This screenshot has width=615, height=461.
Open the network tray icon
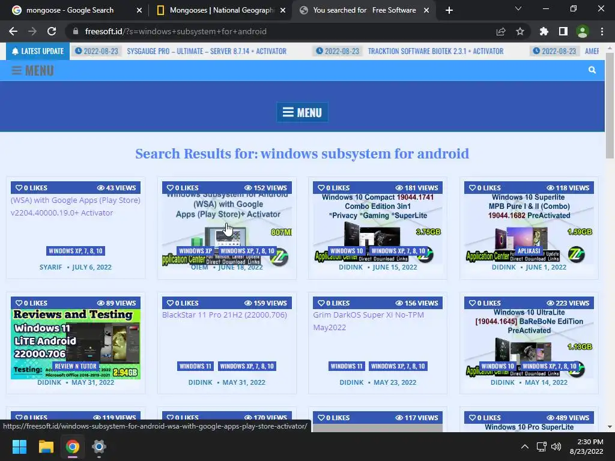click(x=542, y=447)
